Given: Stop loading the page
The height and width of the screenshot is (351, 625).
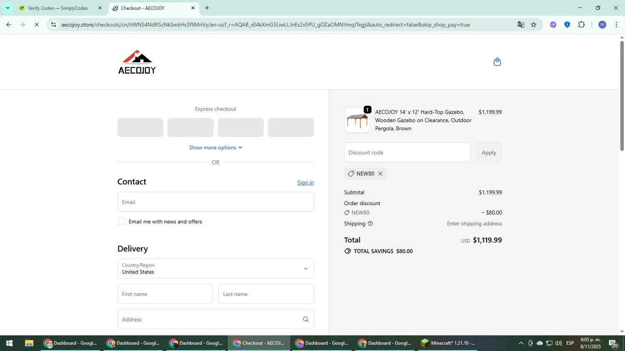Looking at the screenshot, I should 37,25.
